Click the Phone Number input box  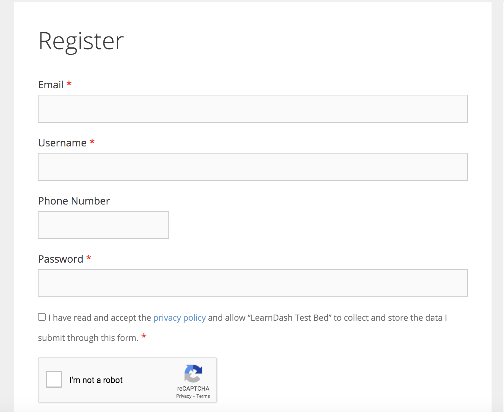point(103,225)
